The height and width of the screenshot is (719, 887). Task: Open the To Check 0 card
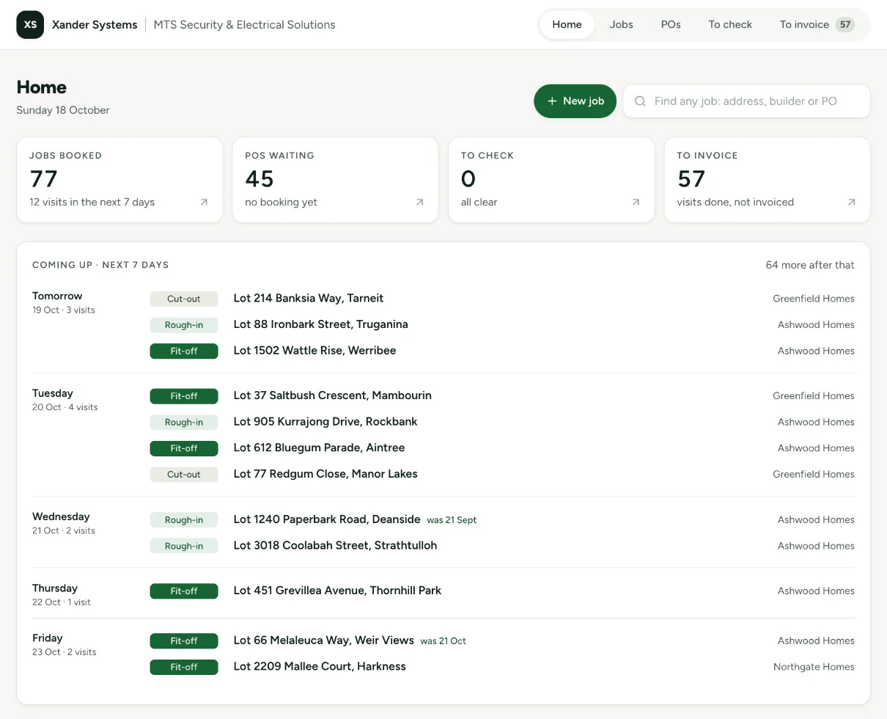coord(551,180)
